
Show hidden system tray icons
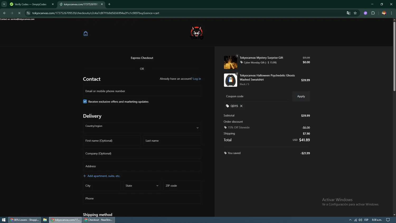pyautogui.click(x=350, y=220)
